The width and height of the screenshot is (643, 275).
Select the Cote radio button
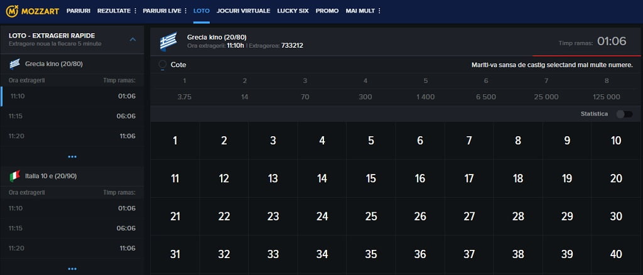pyautogui.click(x=163, y=65)
